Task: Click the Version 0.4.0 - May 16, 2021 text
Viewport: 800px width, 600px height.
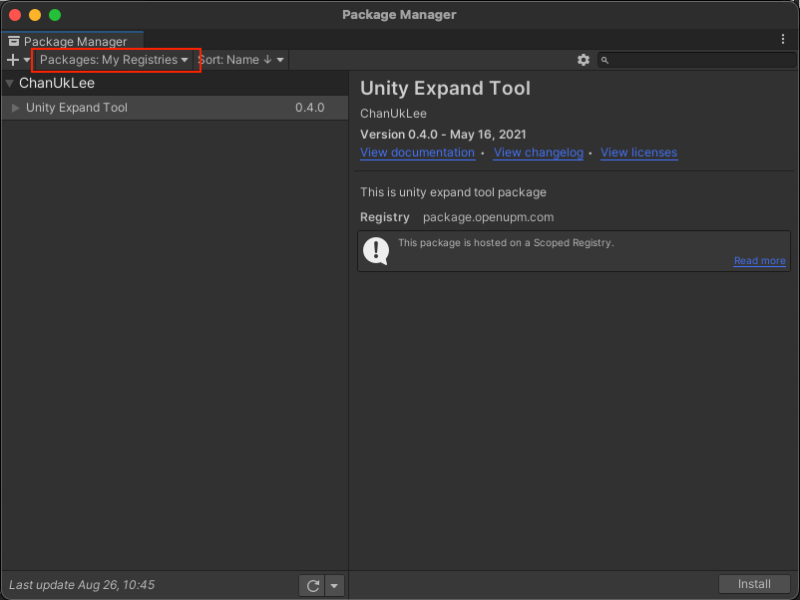Action: click(443, 135)
